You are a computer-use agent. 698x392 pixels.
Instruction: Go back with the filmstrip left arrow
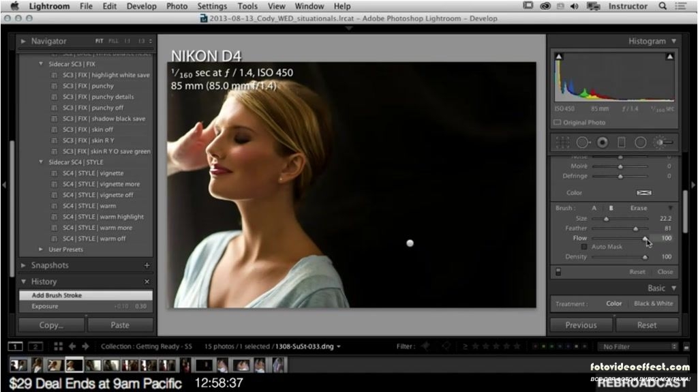pos(72,346)
